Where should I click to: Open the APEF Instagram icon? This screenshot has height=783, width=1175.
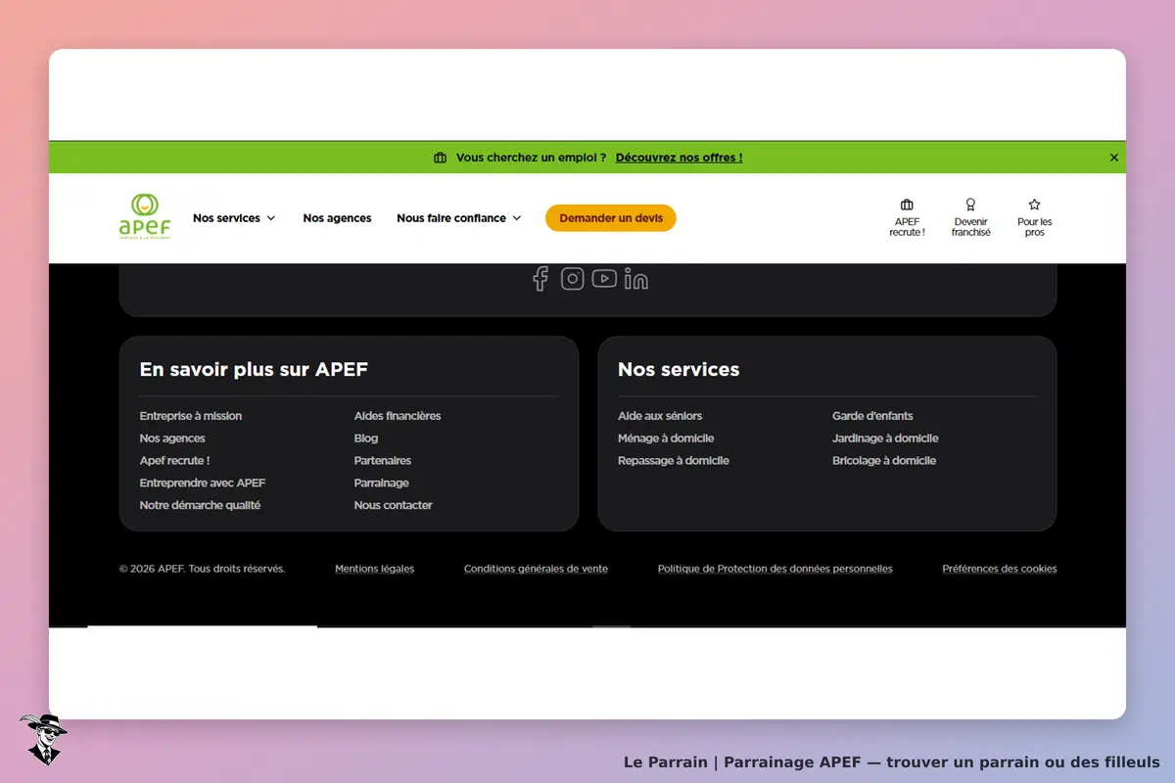(573, 279)
